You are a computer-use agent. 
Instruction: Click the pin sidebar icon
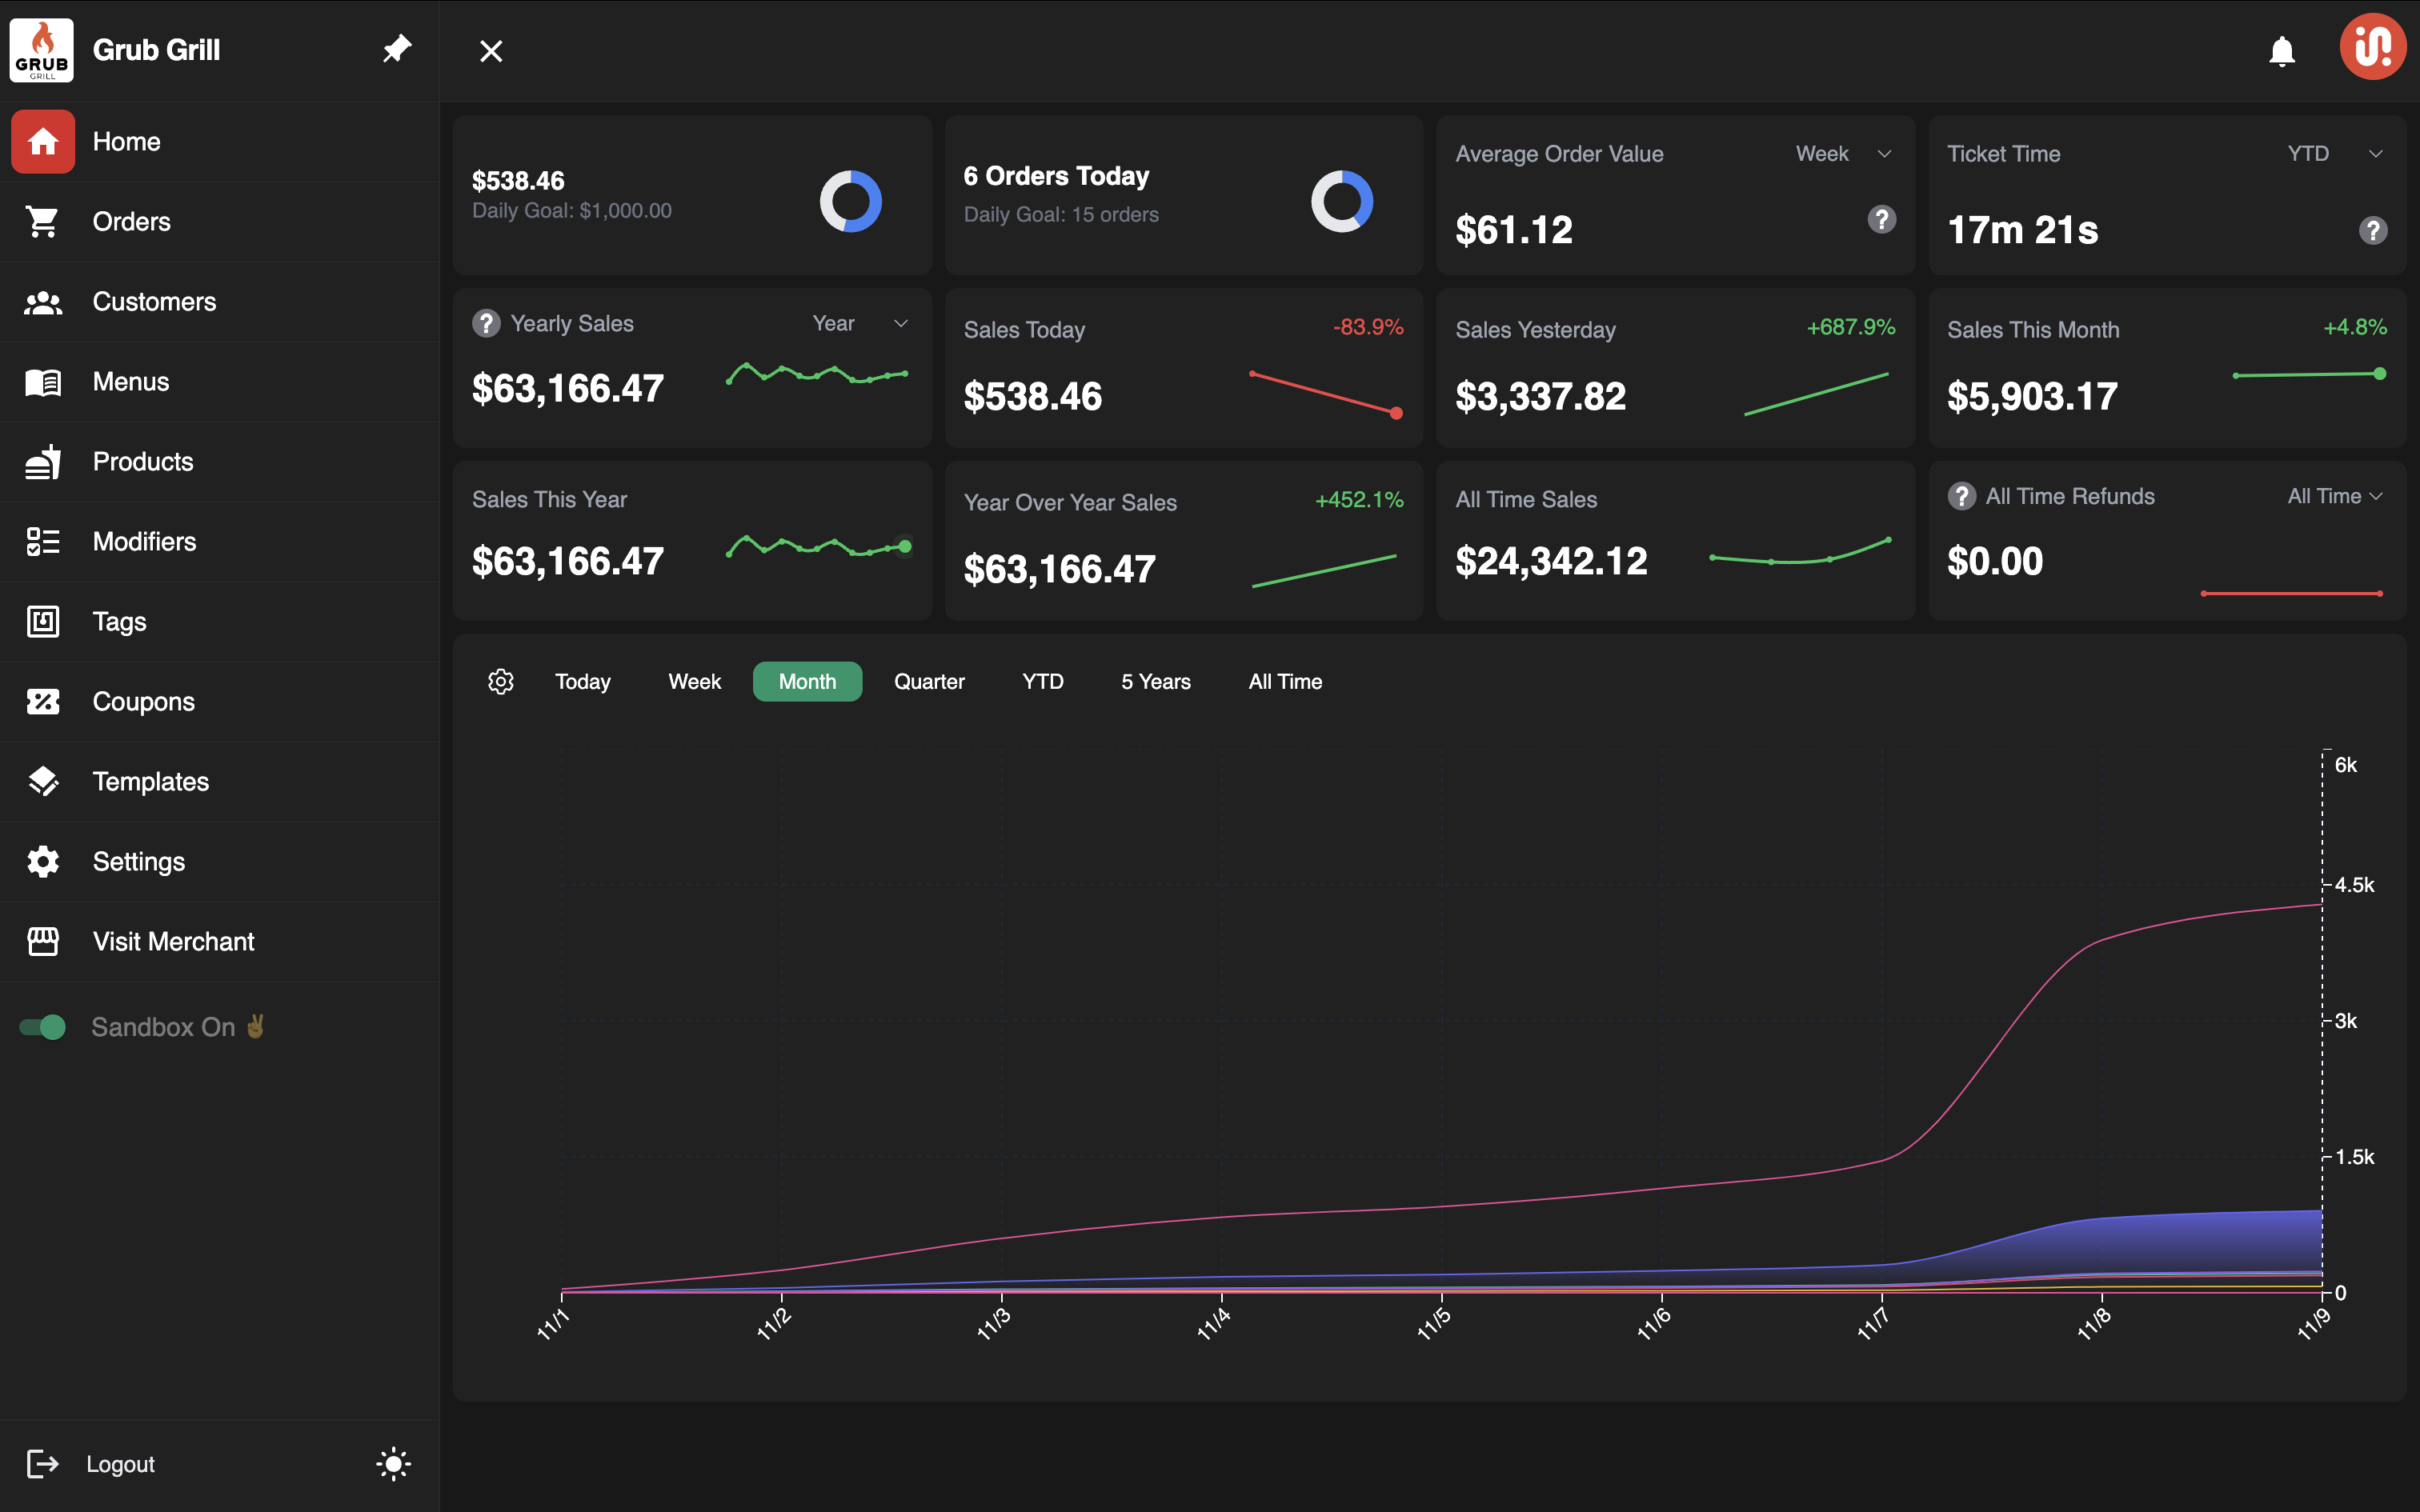(397, 49)
